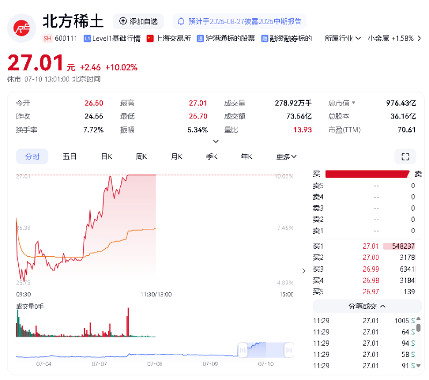Open the 总市值 dropdown triangle

point(353,103)
